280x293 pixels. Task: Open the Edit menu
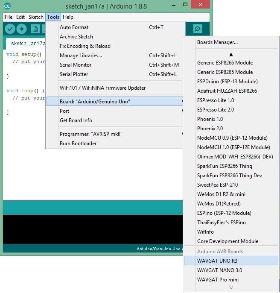point(20,17)
